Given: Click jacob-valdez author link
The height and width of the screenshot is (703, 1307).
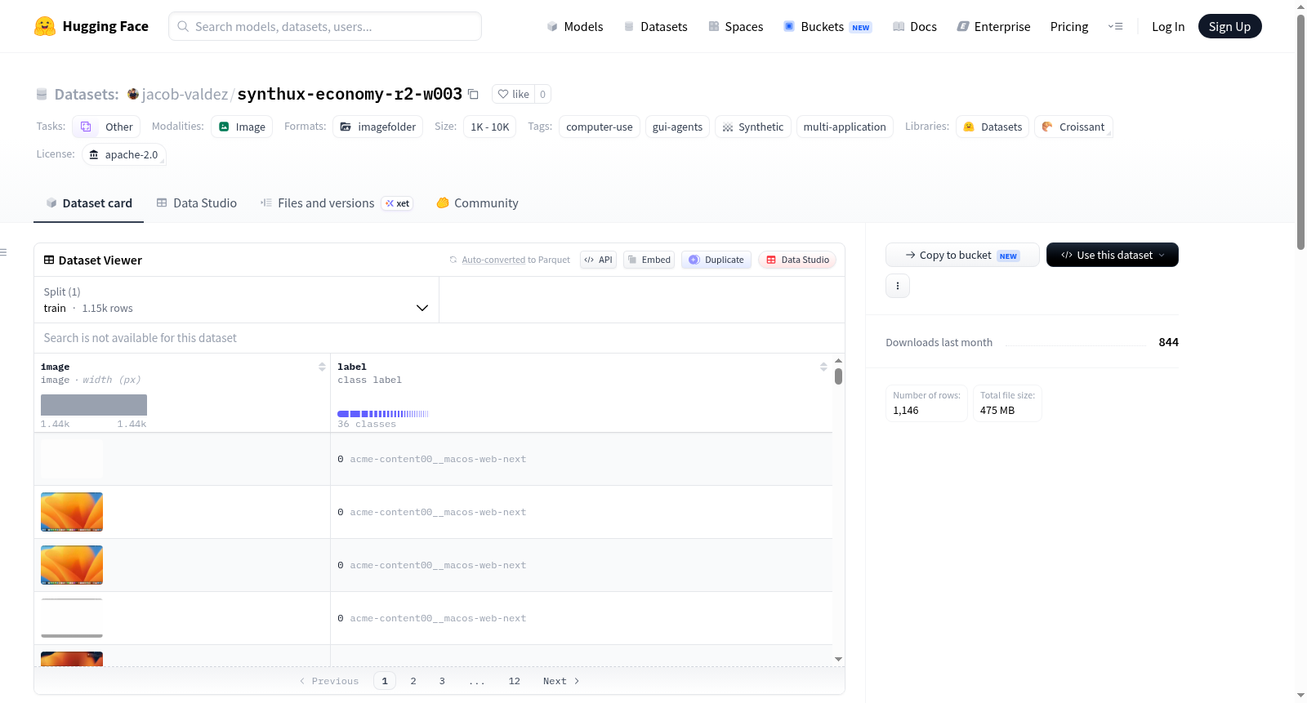Looking at the screenshot, I should point(185,94).
